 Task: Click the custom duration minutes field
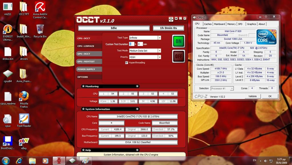pyautogui.click(x=140, y=44)
